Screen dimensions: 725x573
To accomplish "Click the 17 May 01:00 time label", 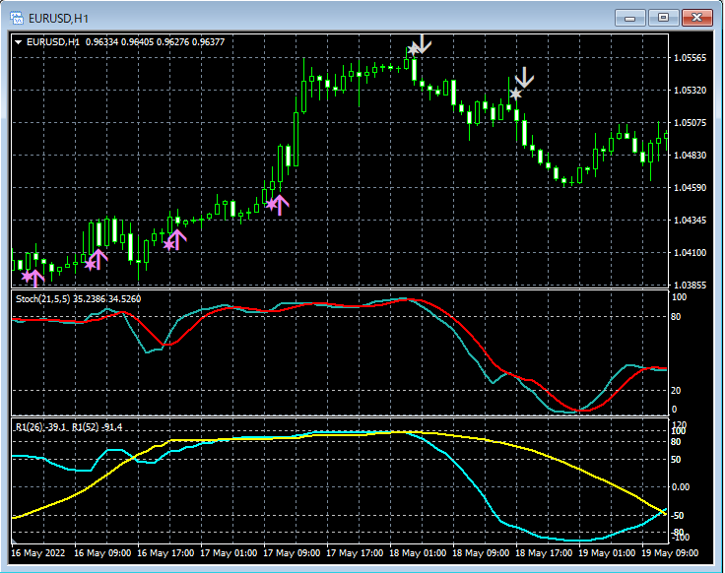I will click(229, 553).
